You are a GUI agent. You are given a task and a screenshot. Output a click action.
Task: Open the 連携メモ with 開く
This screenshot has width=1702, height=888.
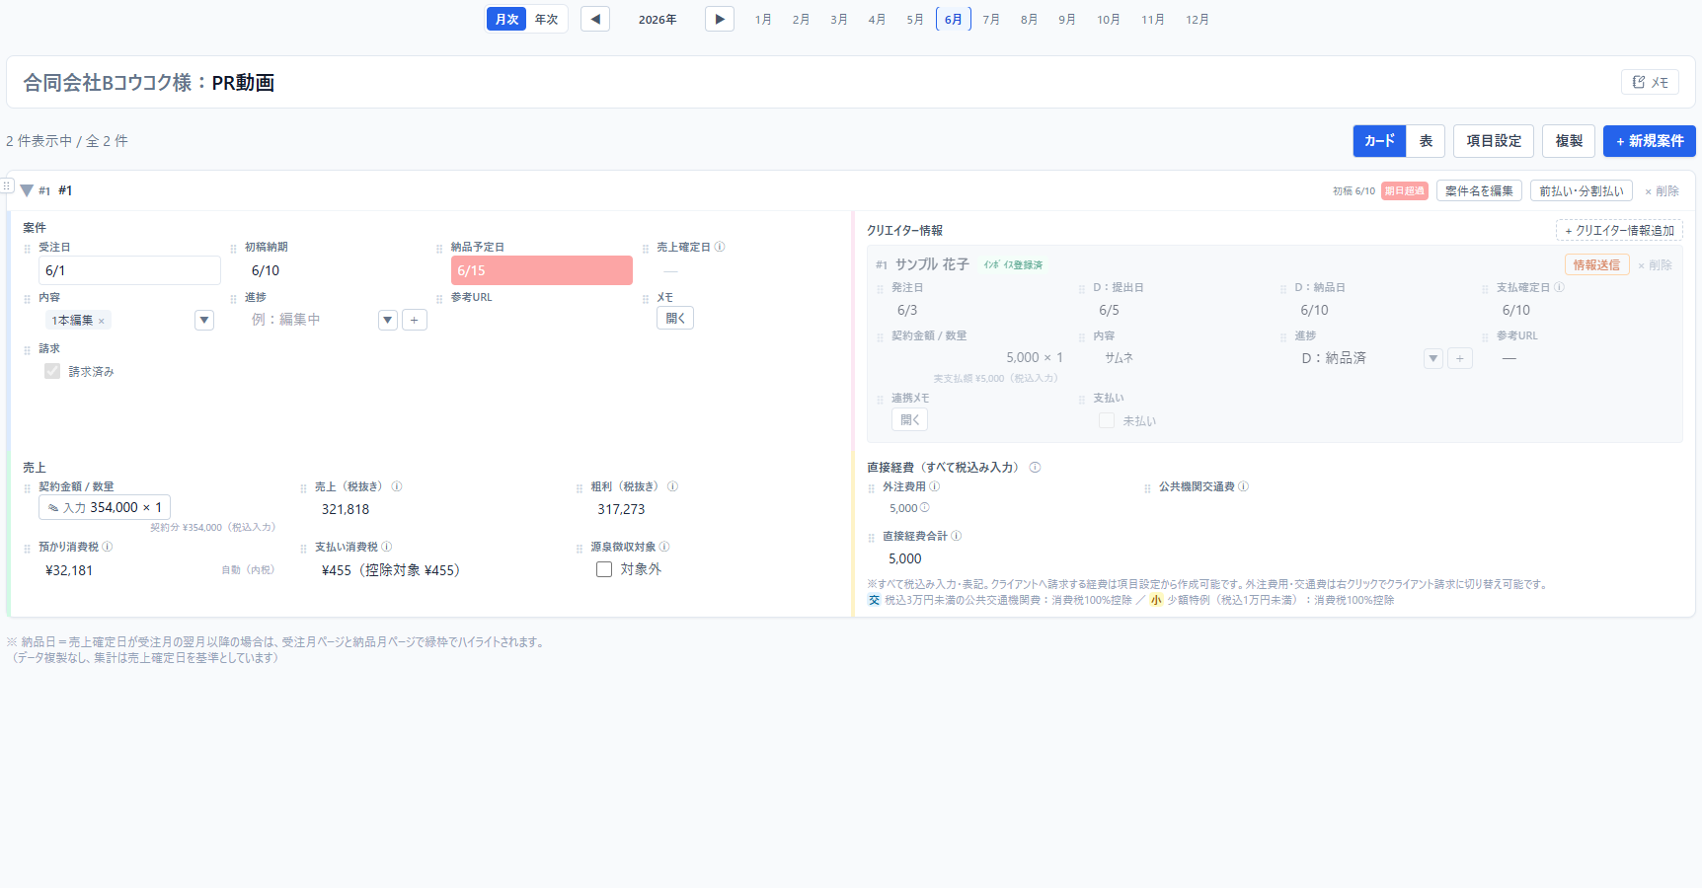coord(909,419)
